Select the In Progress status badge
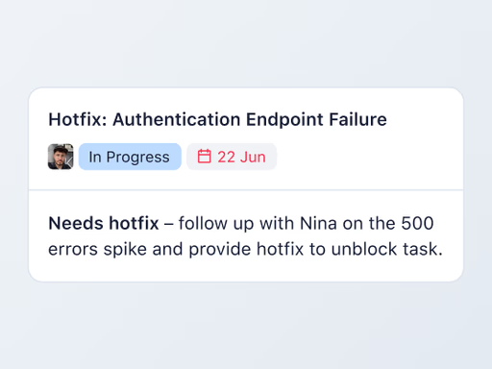The height and width of the screenshot is (369, 492). 130,157
